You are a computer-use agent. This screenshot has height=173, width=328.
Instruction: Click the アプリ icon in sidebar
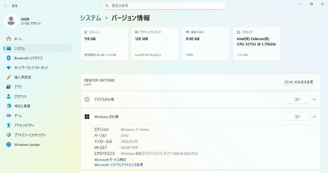click(9, 87)
